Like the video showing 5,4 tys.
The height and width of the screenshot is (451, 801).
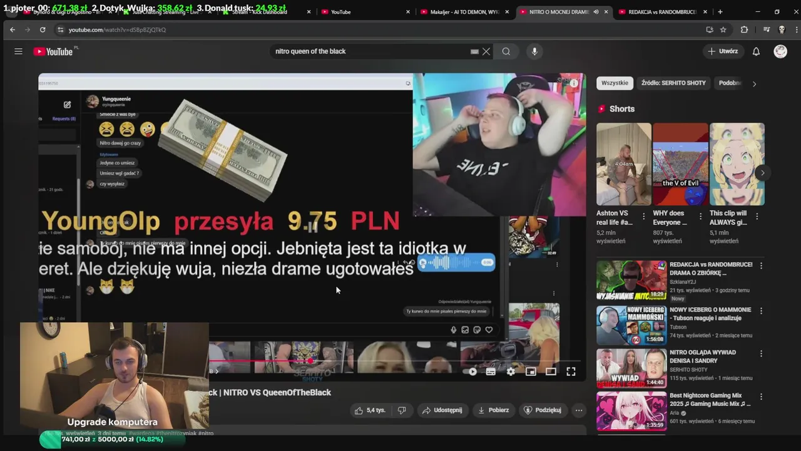[369, 410]
